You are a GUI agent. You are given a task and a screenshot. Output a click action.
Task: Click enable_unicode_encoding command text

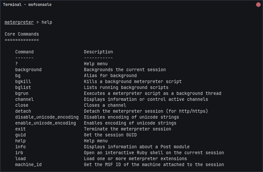[x=46, y=123]
